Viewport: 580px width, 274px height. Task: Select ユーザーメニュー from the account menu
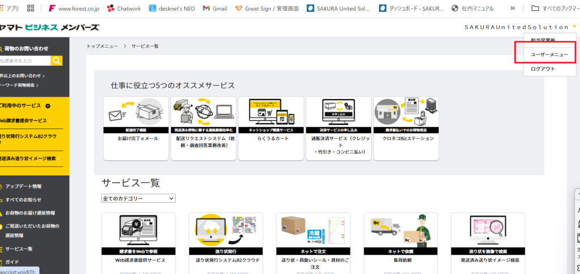(x=545, y=54)
